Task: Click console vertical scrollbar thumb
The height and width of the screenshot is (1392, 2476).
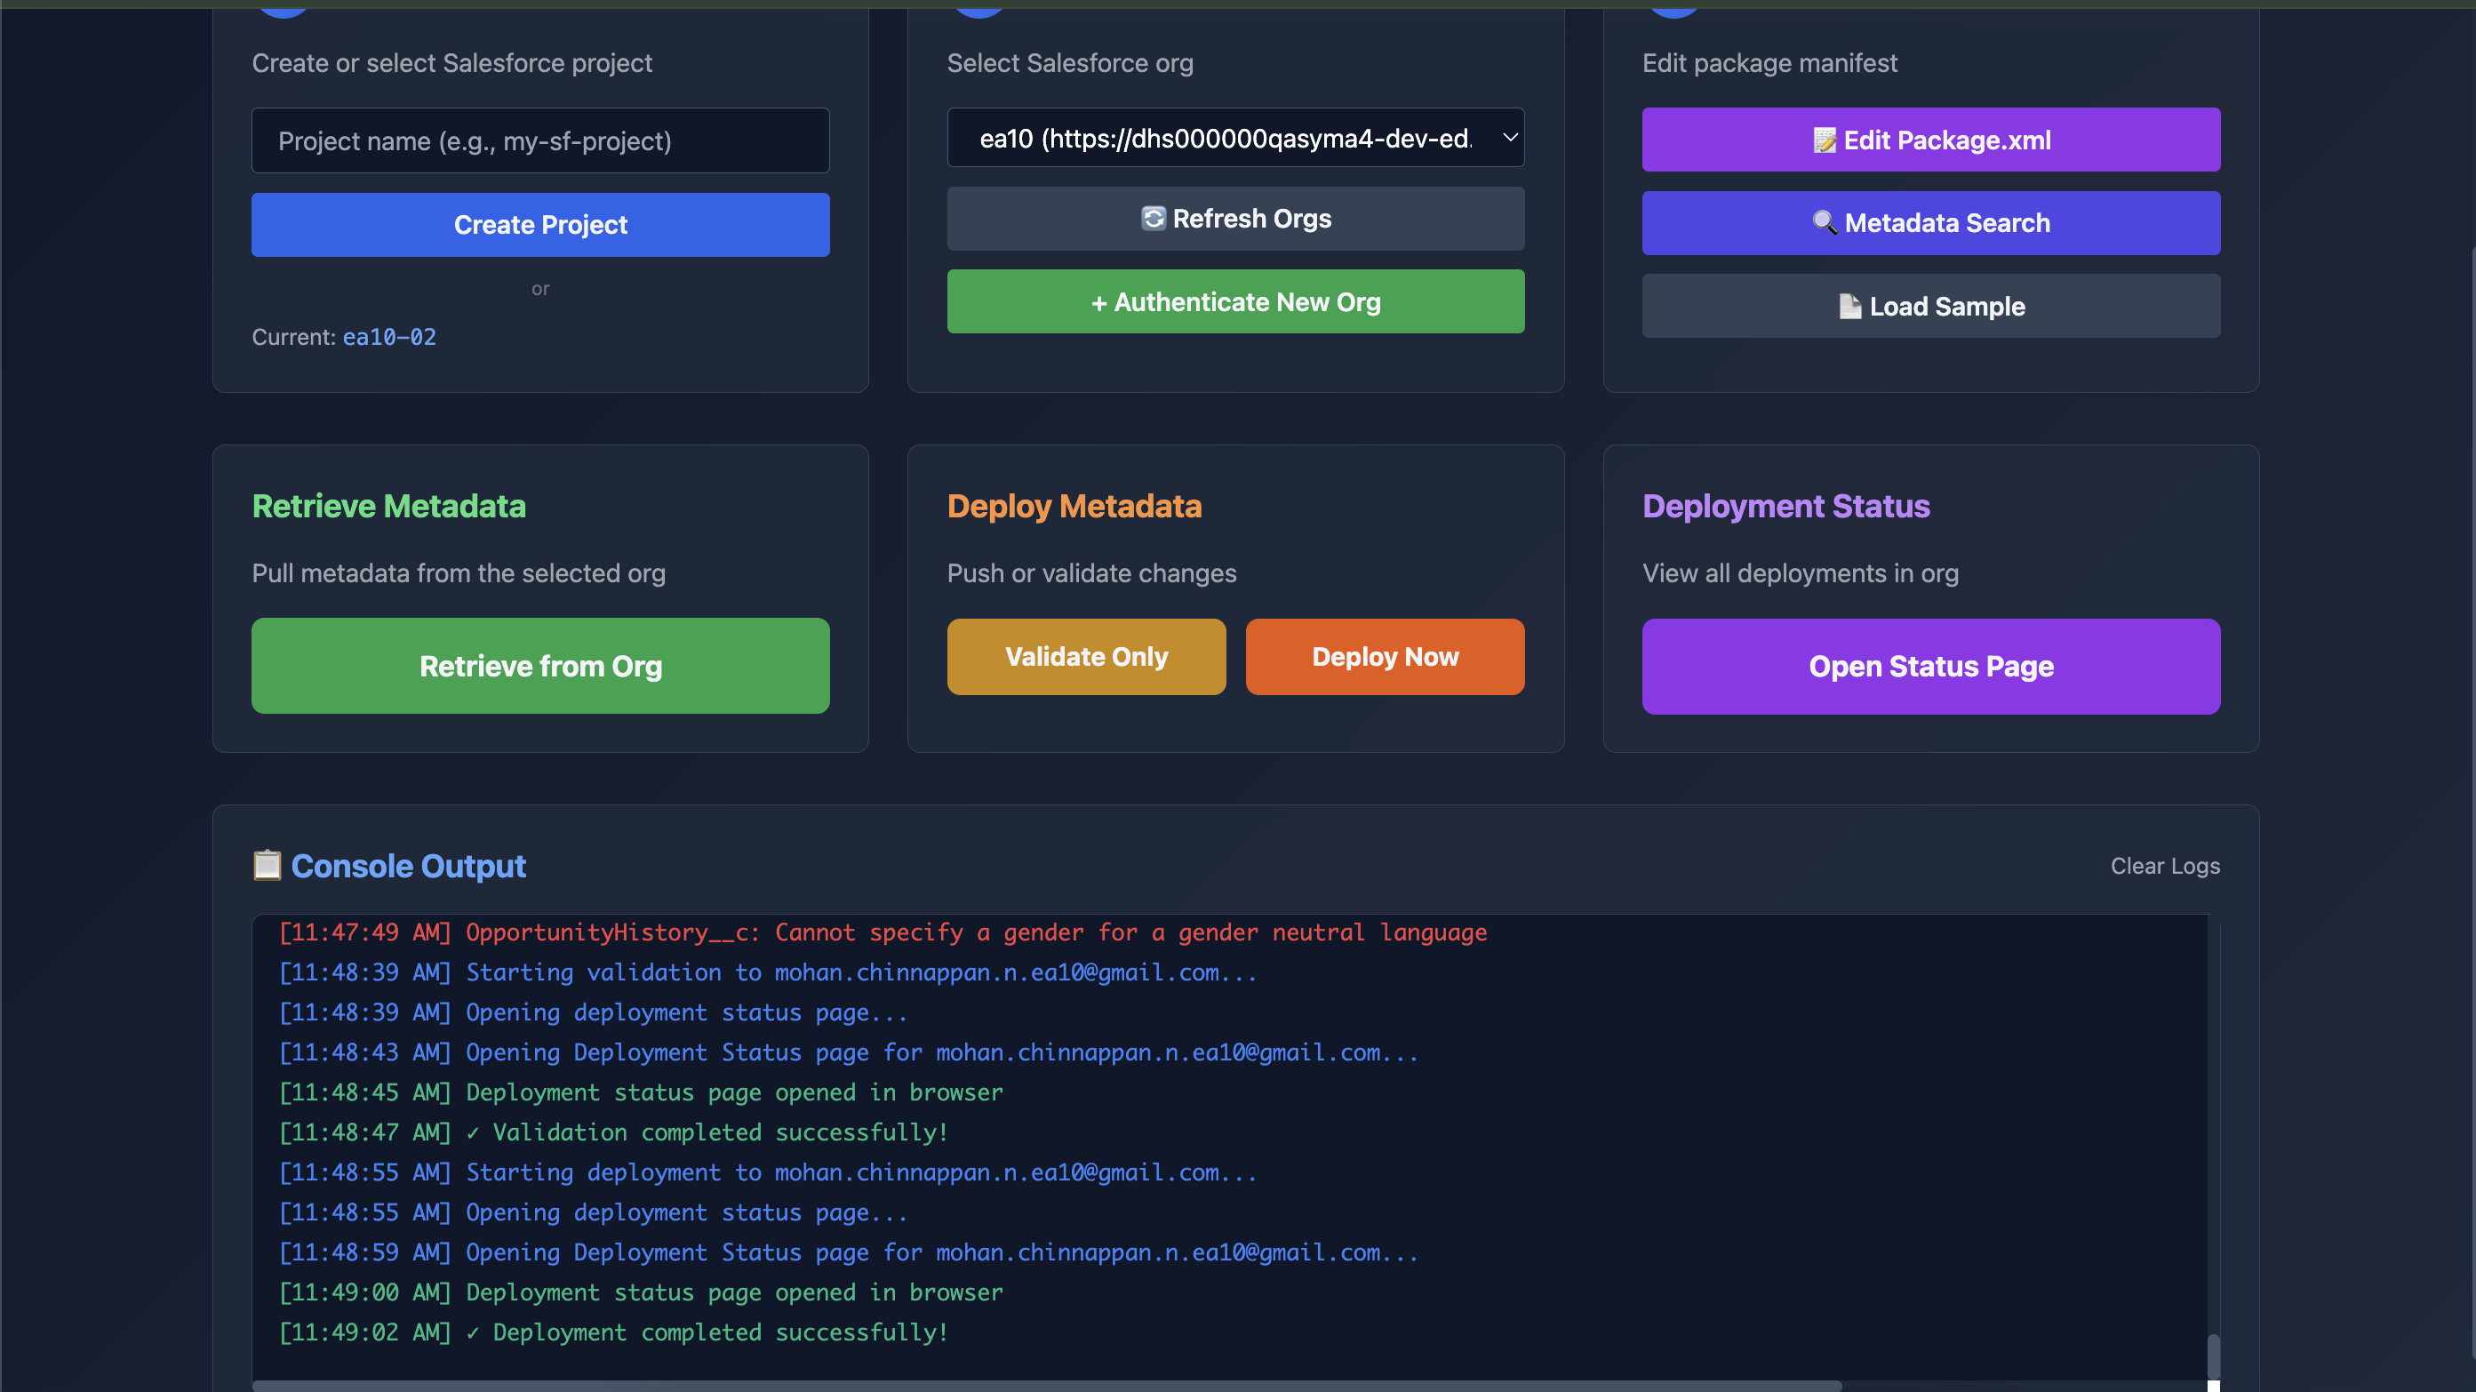Action: [2213, 1356]
